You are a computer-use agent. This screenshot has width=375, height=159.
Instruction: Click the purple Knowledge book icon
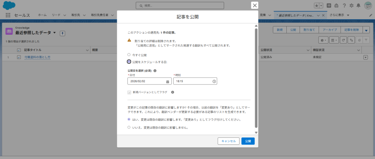tap(9, 31)
